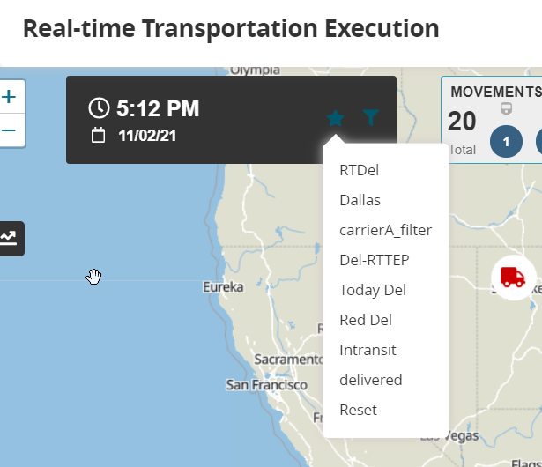Click the calendar icon beside 11/02/21

coord(98,135)
